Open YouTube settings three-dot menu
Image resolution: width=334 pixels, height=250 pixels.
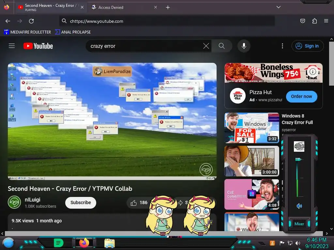(x=282, y=46)
